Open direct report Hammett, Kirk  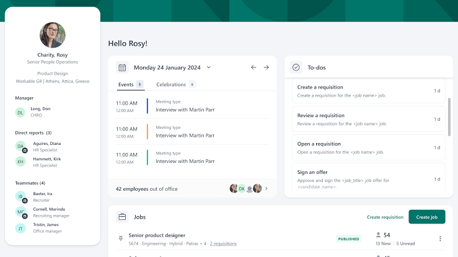click(x=47, y=159)
